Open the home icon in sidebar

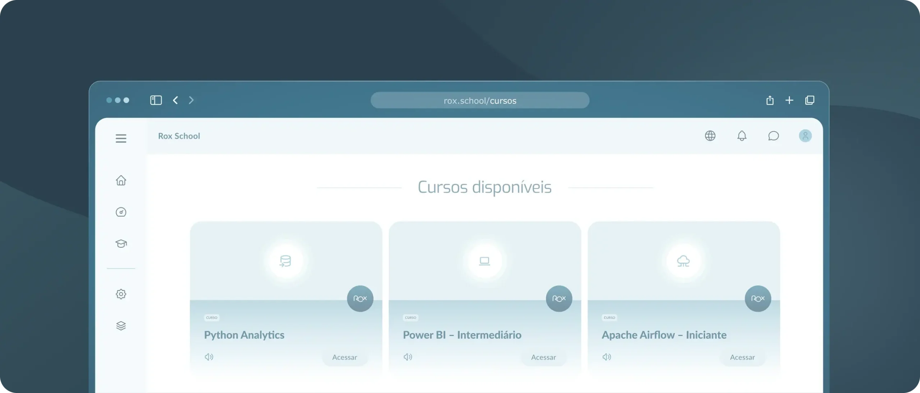click(x=121, y=181)
